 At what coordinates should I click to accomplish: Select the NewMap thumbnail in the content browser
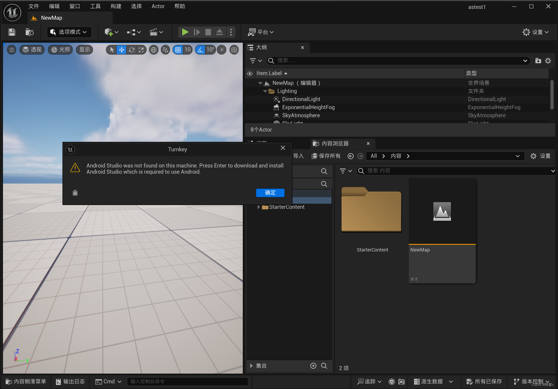click(442, 211)
